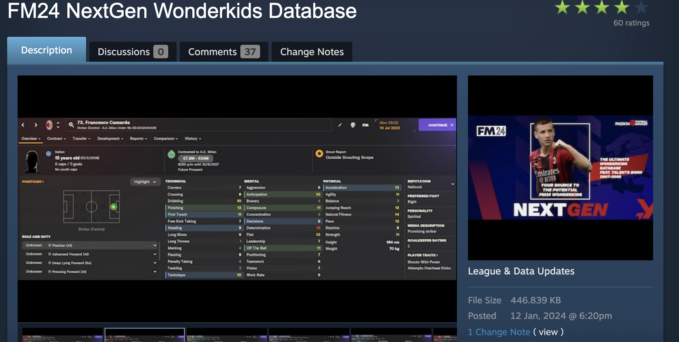Image resolution: width=679 pixels, height=342 pixels.
Task: Click the '12 Jan, 2024 @ 6:20pm' posted date
Action: coord(561,316)
